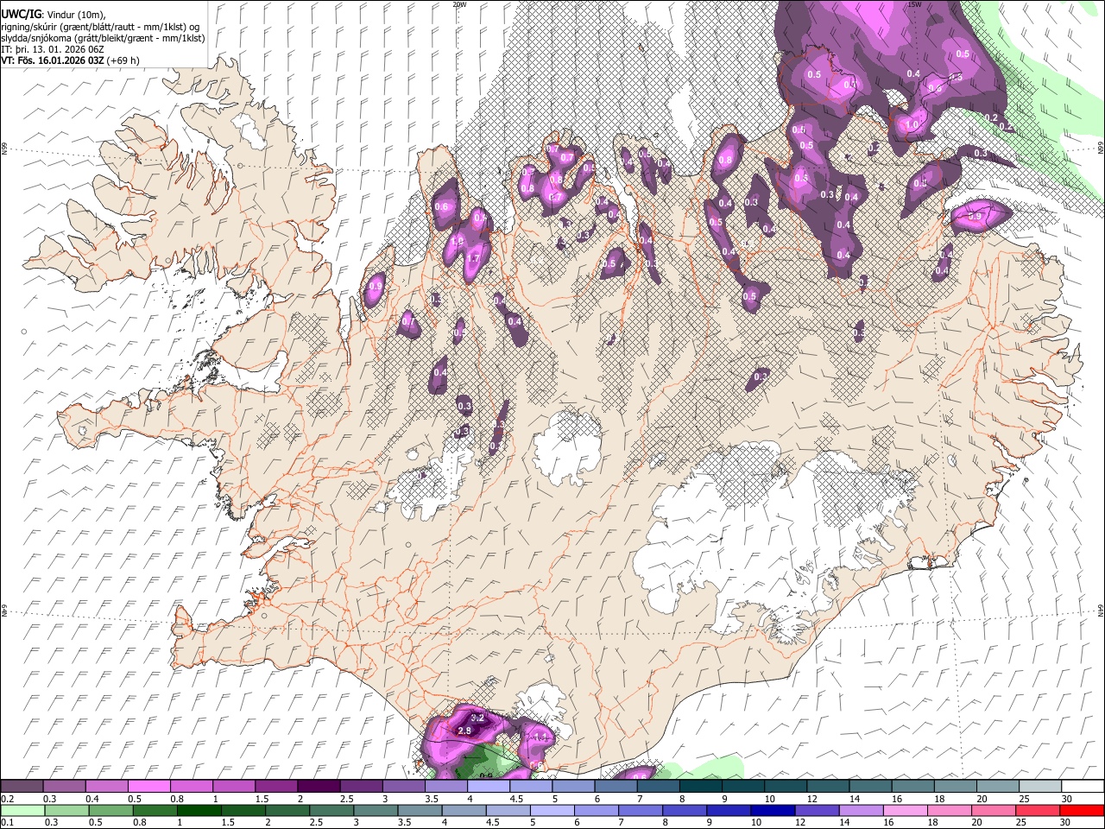Select the darkest green rain swatch from 1 to 1.5
Screen dimensions: 1105x829
(x=200, y=810)
